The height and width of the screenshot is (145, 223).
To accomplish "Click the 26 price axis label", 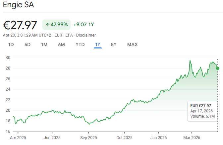I will pos(8,79).
